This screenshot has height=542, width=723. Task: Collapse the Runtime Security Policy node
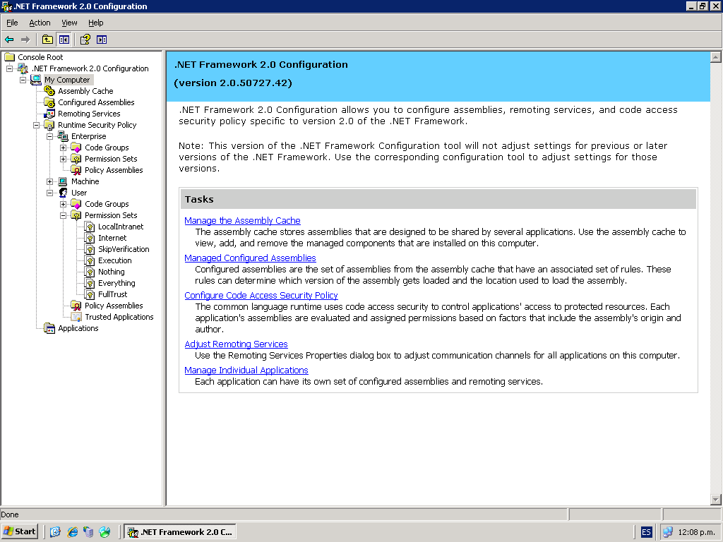tap(37, 125)
